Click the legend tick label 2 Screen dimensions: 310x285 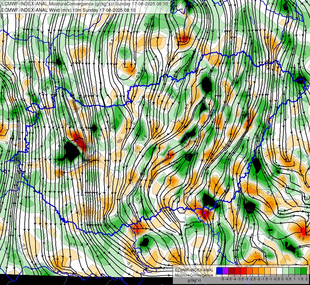(x=307, y=279)
